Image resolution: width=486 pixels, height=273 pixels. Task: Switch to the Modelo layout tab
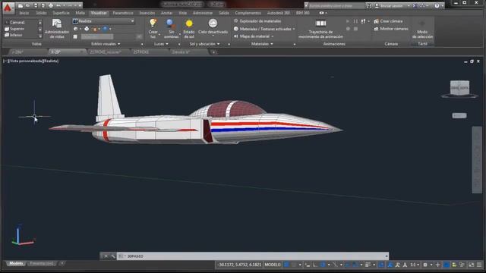point(16,263)
